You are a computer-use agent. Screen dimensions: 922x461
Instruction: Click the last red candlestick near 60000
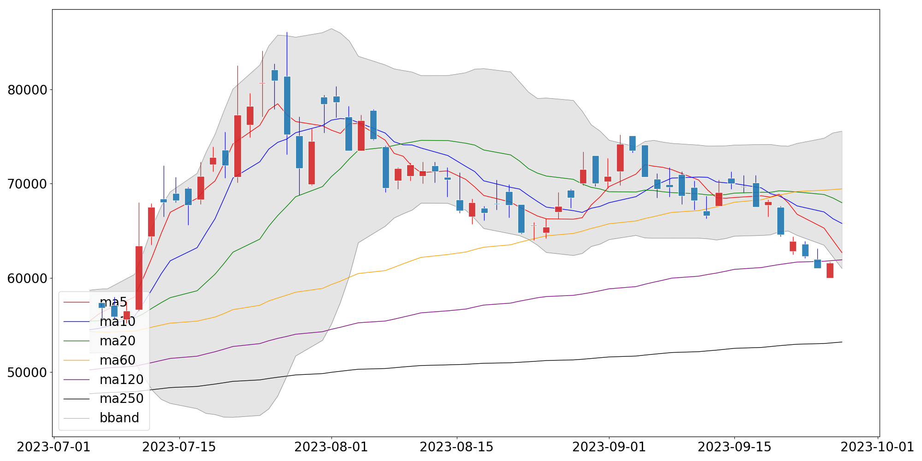[830, 271]
